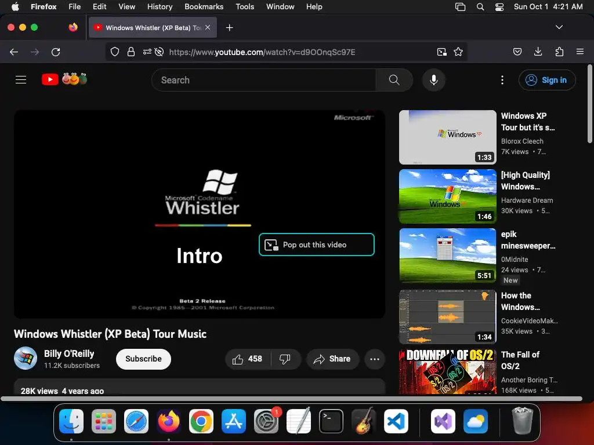Go back in Firefox
This screenshot has width=594, height=445.
coord(14,52)
